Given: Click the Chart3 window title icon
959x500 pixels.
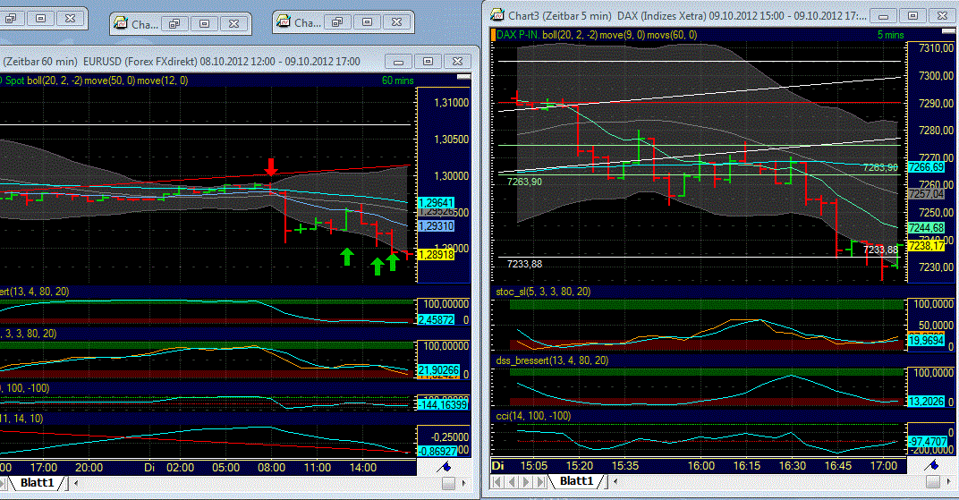Looking at the screenshot, I should pyautogui.click(x=497, y=14).
